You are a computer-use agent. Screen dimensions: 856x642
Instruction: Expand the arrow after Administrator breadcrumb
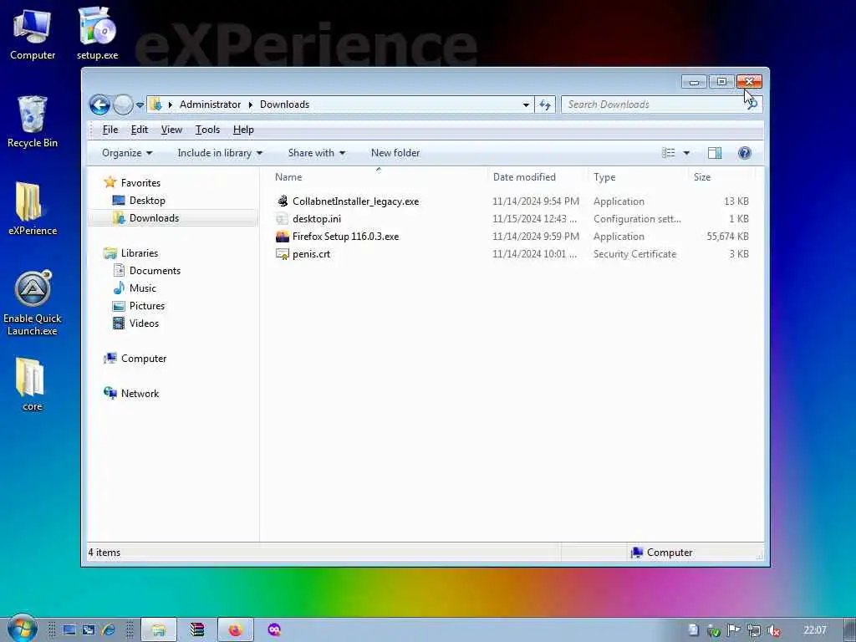coord(251,104)
